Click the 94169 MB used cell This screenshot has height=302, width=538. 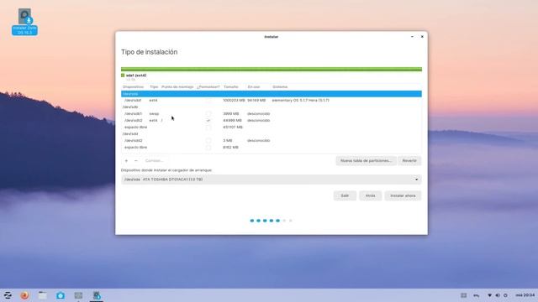pos(256,101)
